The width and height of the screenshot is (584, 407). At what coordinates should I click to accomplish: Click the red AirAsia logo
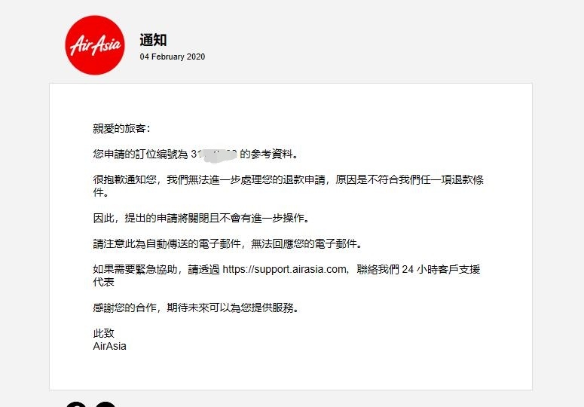pyautogui.click(x=95, y=45)
